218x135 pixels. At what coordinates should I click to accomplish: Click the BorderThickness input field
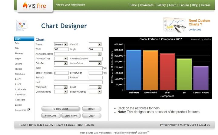coord(61,73)
